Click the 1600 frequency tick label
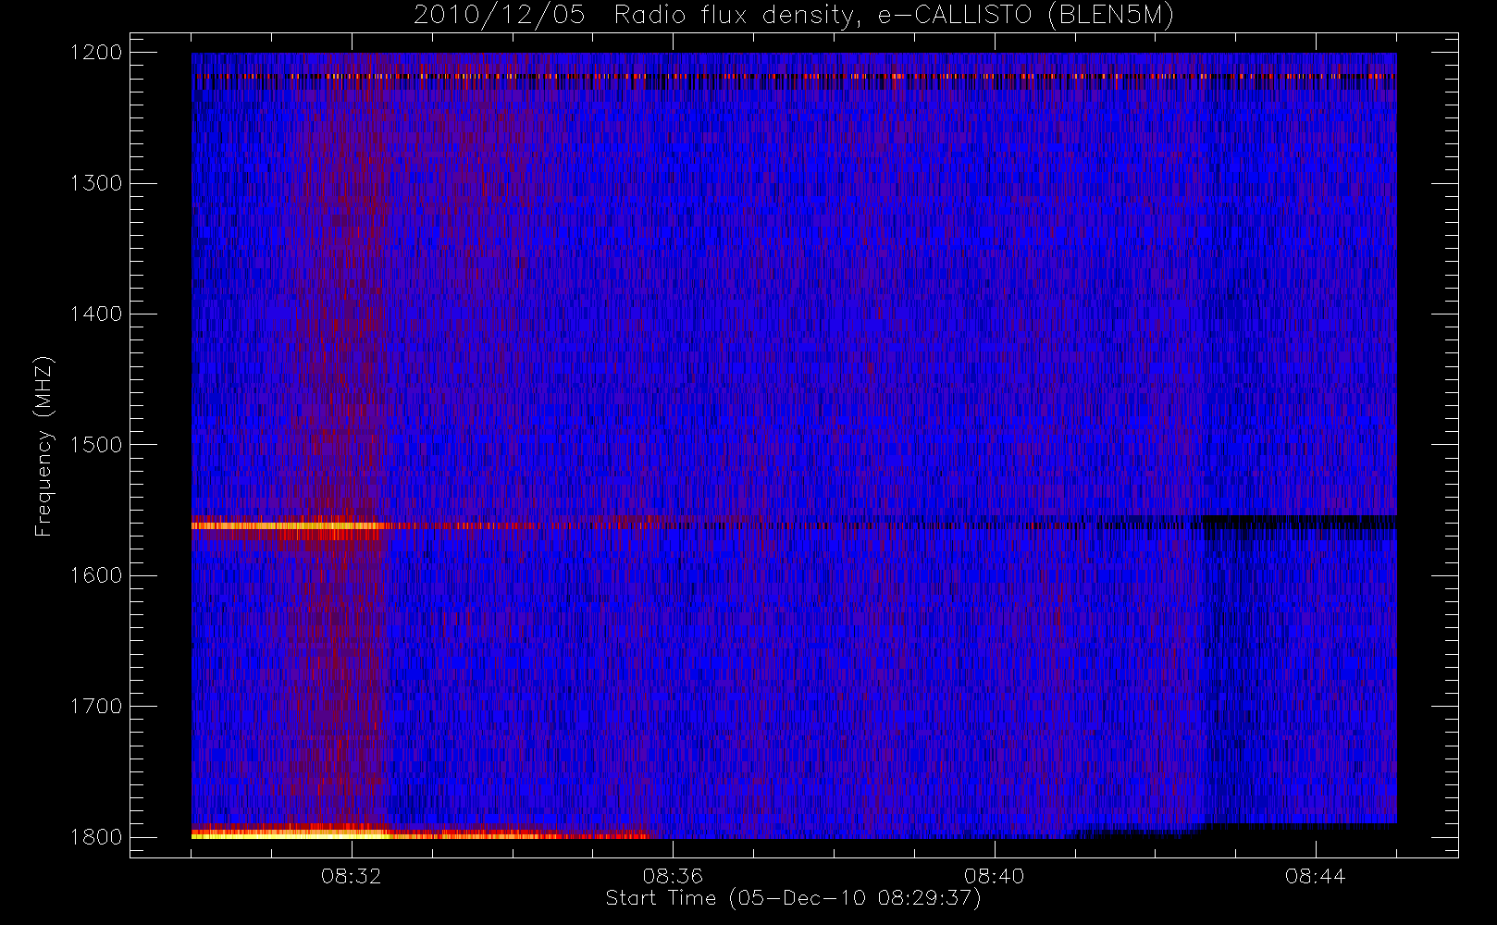 pos(96,575)
